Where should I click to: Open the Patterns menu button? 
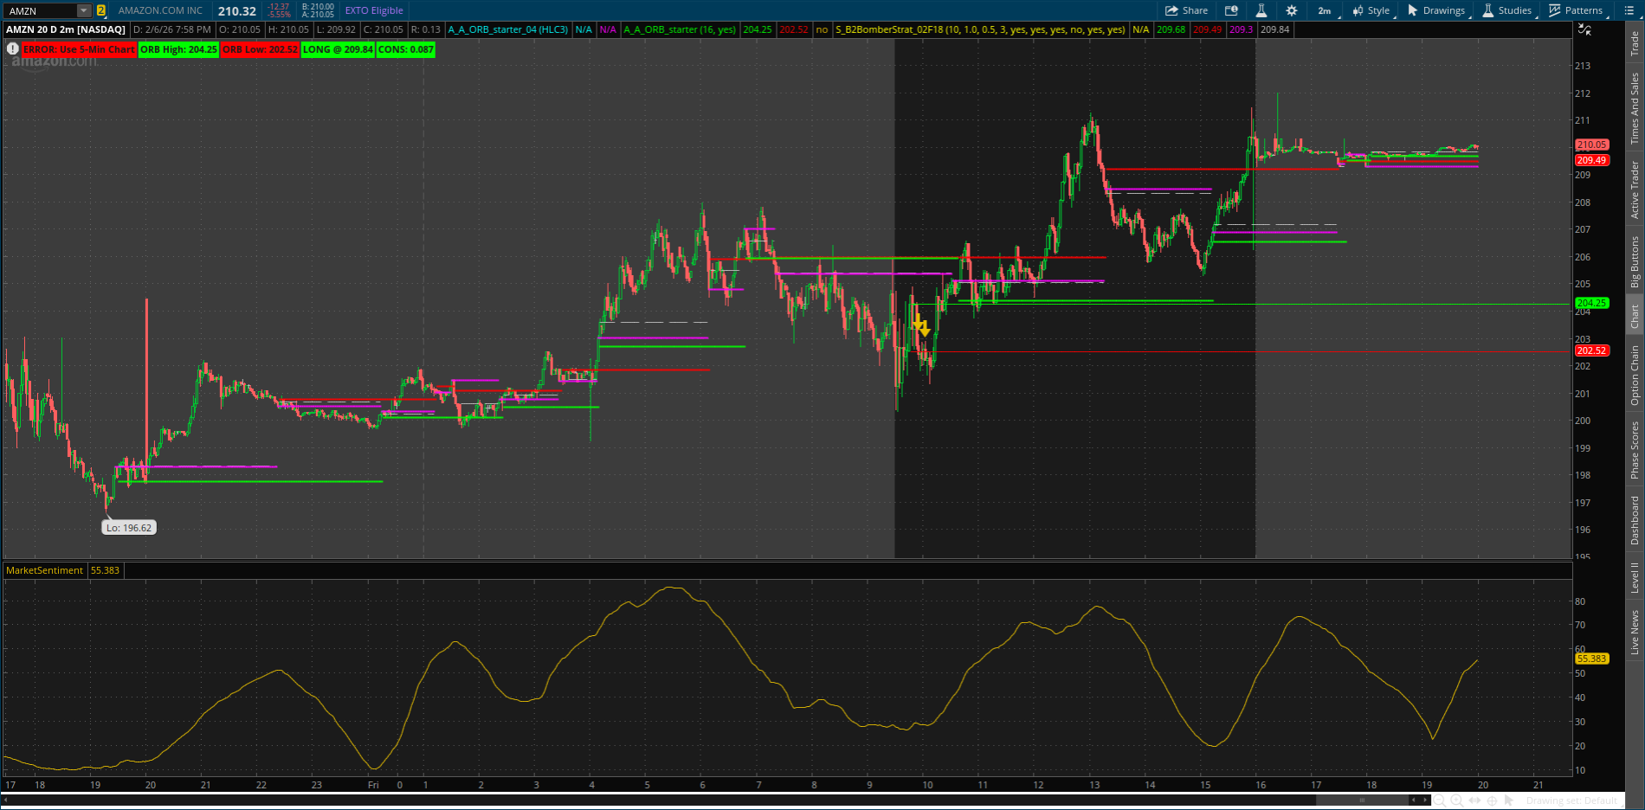1576,10
